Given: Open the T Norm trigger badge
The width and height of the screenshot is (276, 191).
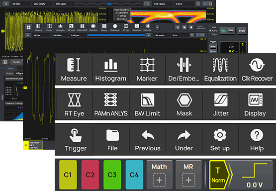Looking at the screenshot, I should pyautogui.click(x=219, y=175).
